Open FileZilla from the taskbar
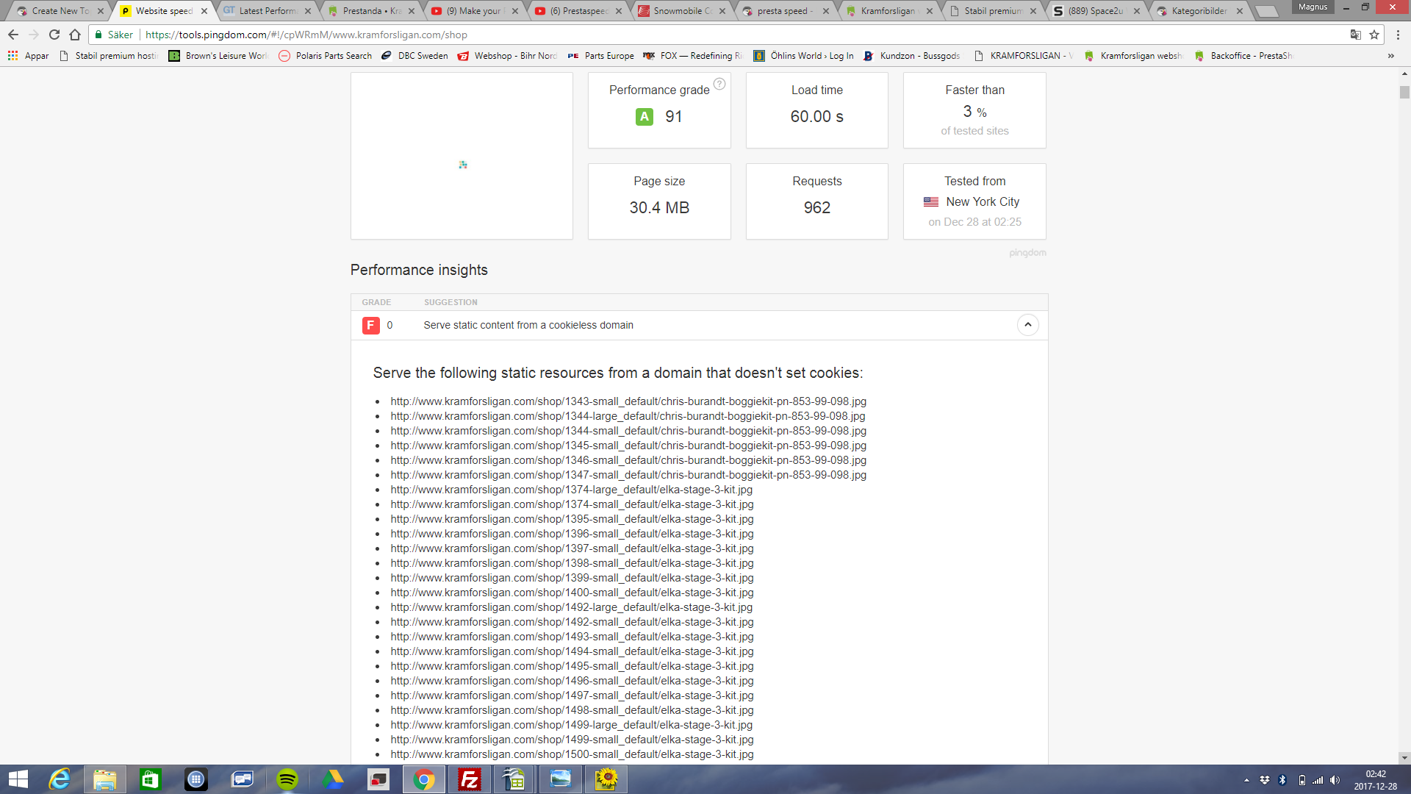Screen dimensions: 1411x794 click(x=469, y=779)
